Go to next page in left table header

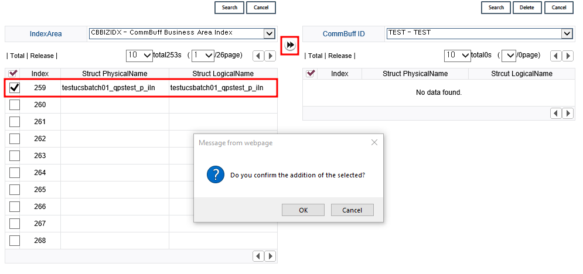[270, 56]
